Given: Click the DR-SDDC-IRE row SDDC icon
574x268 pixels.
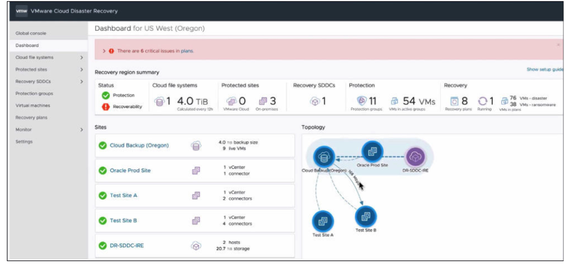Looking at the screenshot, I should (x=196, y=246).
